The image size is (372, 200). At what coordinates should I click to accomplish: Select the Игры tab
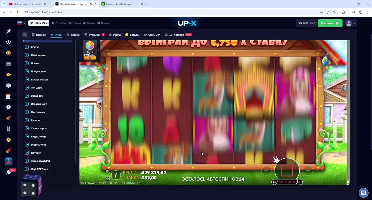56,35
